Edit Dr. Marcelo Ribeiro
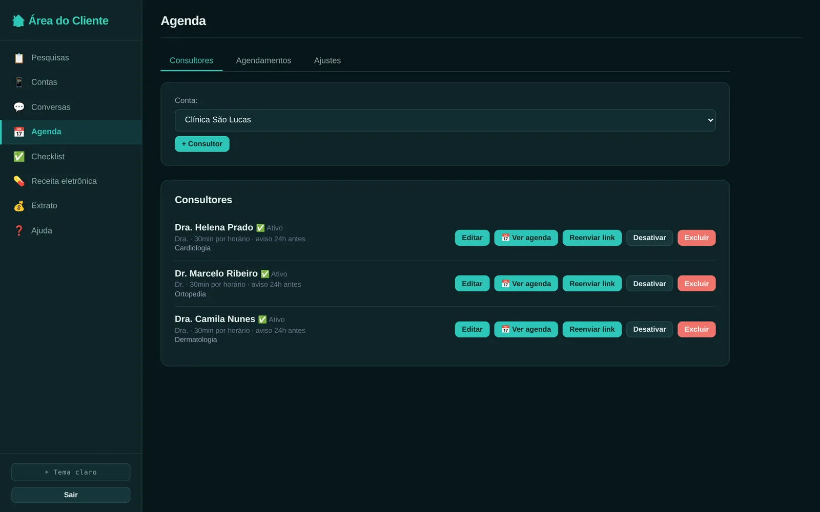The height and width of the screenshot is (512, 820). 472,284
